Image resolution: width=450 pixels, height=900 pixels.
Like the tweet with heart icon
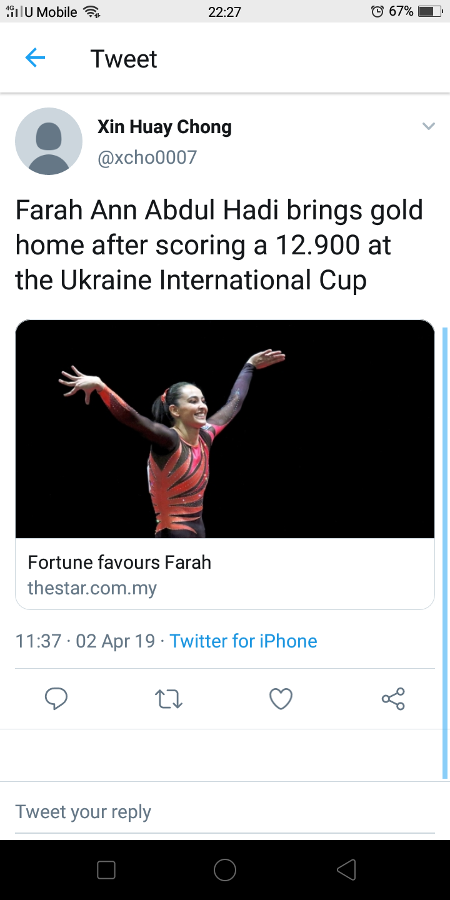[281, 698]
